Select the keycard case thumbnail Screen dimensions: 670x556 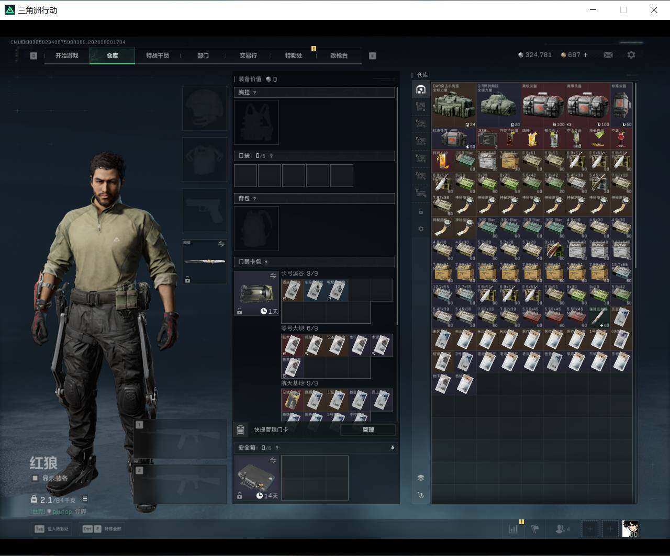pos(256,293)
